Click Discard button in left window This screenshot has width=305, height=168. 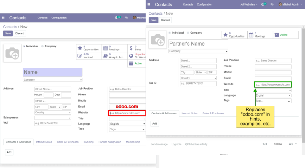click(x=20, y=33)
